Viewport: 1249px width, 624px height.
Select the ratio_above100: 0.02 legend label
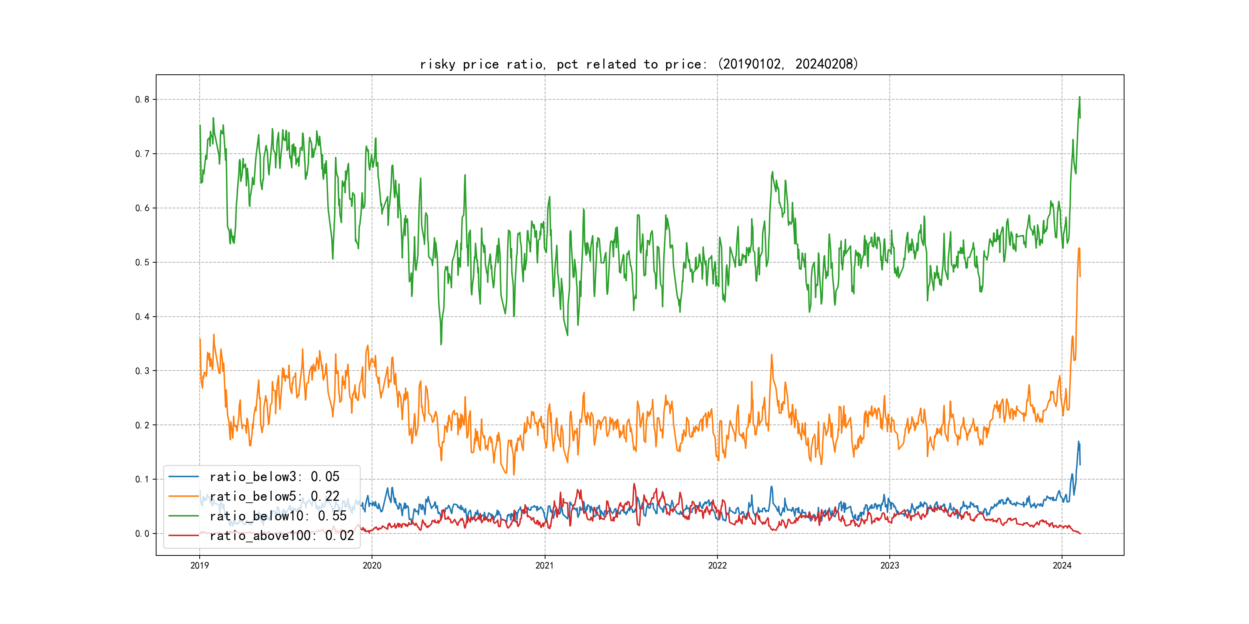tap(282, 535)
